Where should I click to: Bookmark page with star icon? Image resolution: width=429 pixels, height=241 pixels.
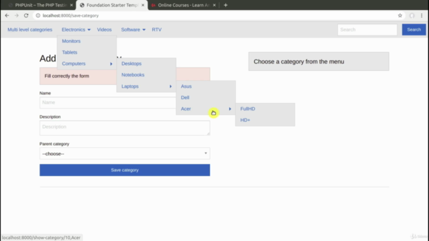click(x=400, y=15)
